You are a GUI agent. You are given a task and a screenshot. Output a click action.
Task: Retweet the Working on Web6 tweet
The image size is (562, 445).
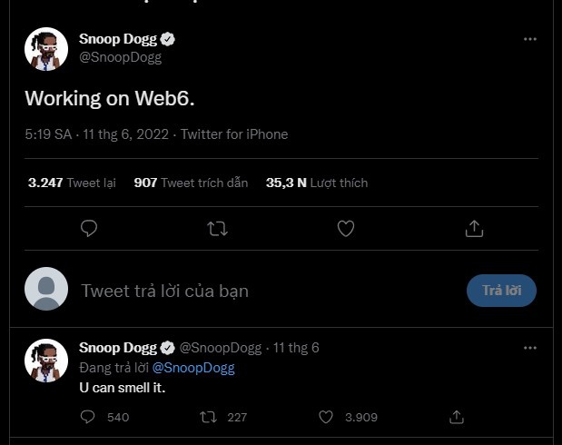(217, 228)
